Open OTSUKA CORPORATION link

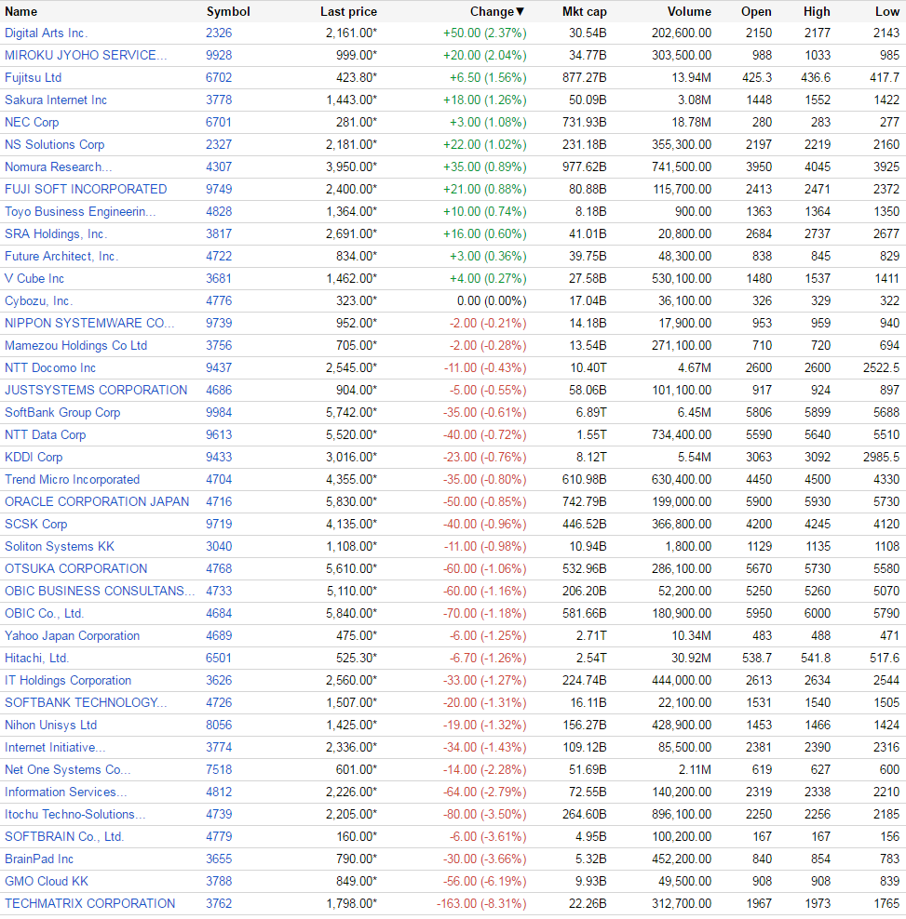[75, 568]
